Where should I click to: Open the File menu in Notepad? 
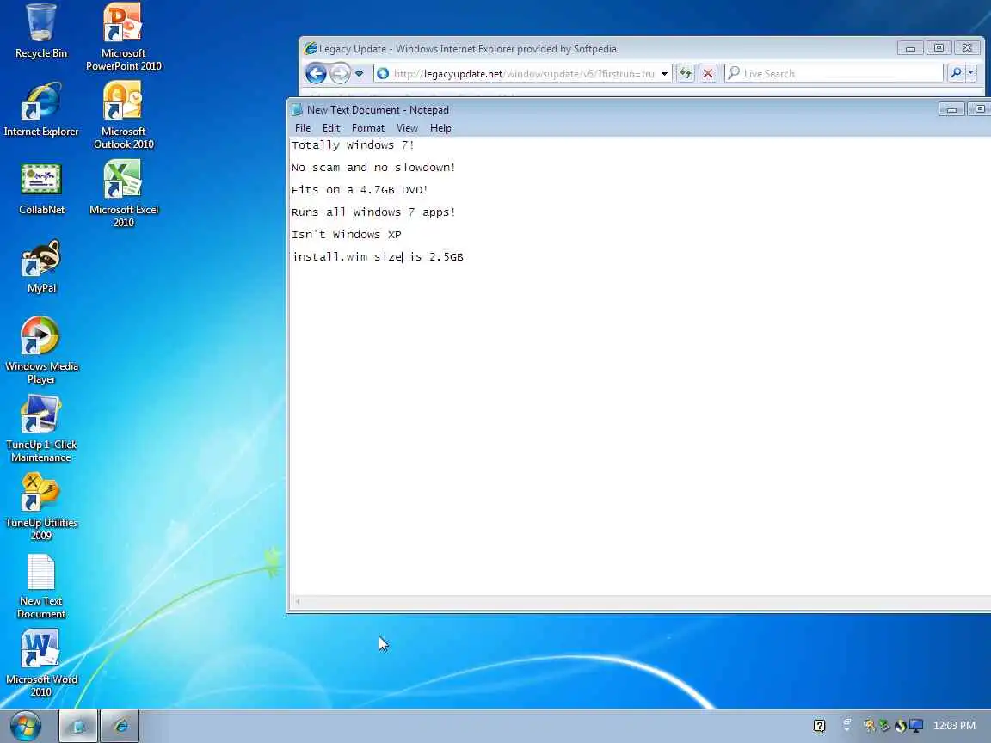(303, 128)
